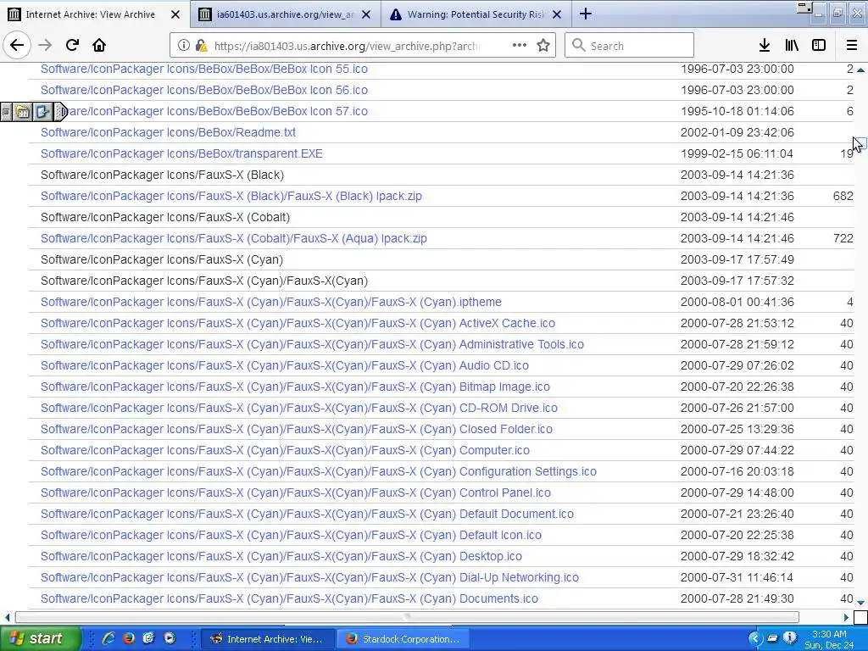Click horizontal scrollbar right arrow
This screenshot has height=651, width=868.
coord(846,617)
